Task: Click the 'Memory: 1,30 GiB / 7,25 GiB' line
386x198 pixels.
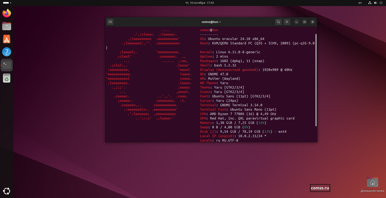Action: tap(233, 123)
